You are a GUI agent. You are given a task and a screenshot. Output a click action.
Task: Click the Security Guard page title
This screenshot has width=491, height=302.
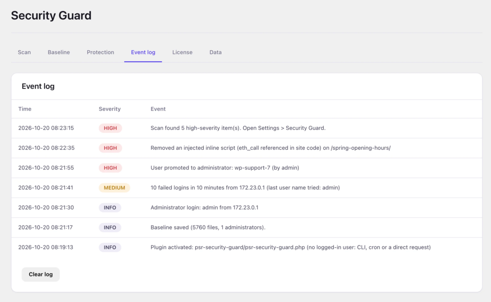click(x=51, y=15)
